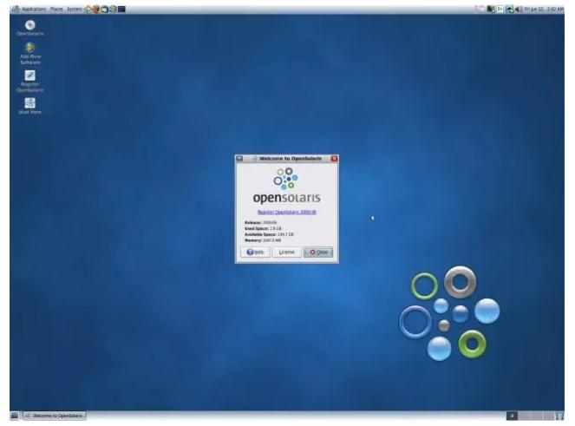Screen dimensions: 575x426
Task: Click the Used Space value text
Action: coord(276,228)
